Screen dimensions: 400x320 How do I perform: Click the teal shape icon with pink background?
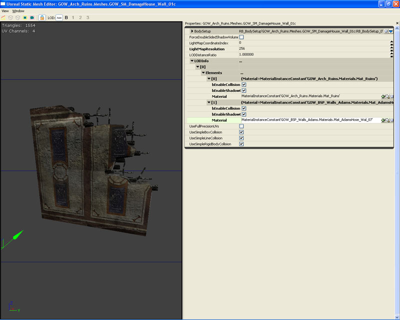pyautogui.click(x=32, y=17)
